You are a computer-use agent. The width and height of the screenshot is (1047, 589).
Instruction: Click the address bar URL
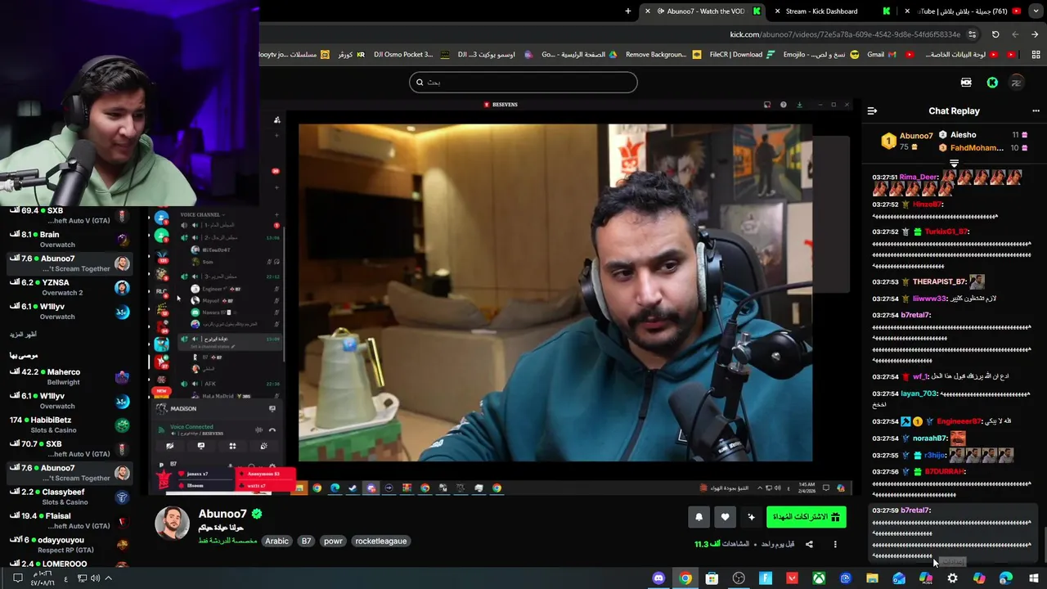coord(845,34)
